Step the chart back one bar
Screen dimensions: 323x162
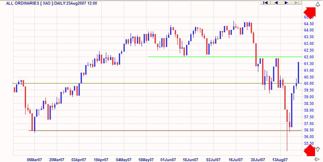pos(276,3)
